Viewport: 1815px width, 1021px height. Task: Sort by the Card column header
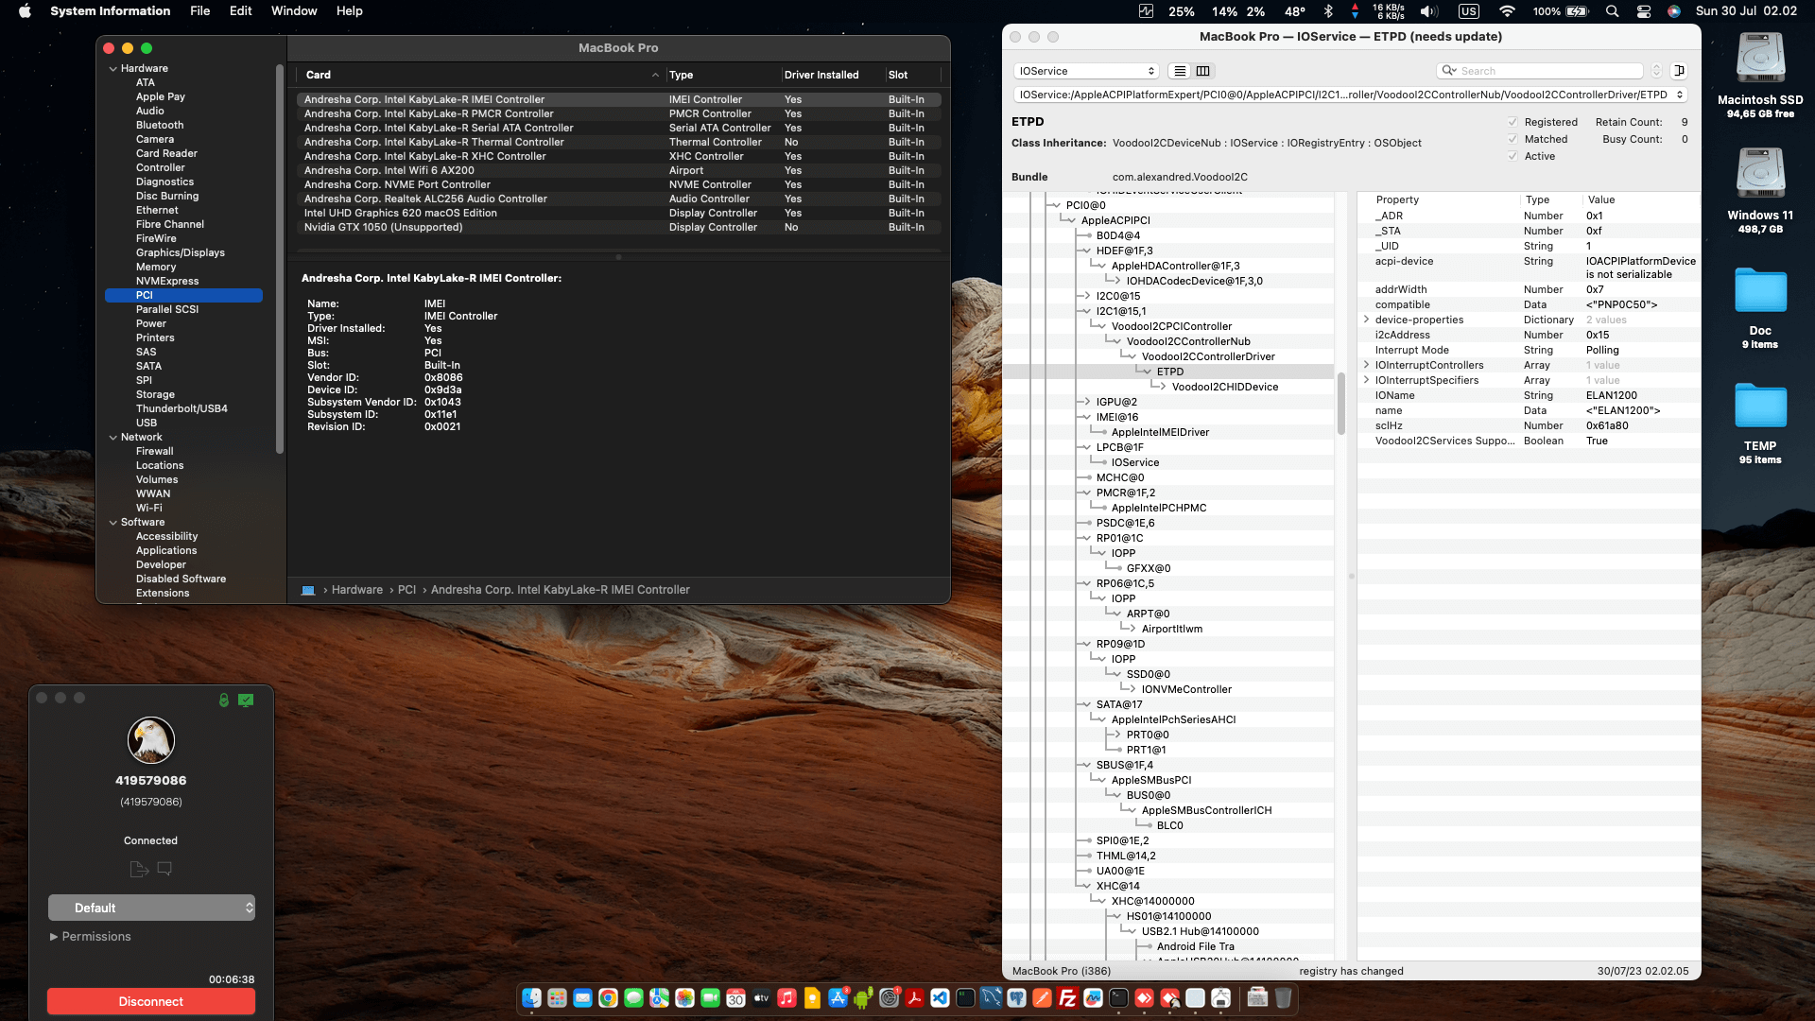(x=480, y=75)
